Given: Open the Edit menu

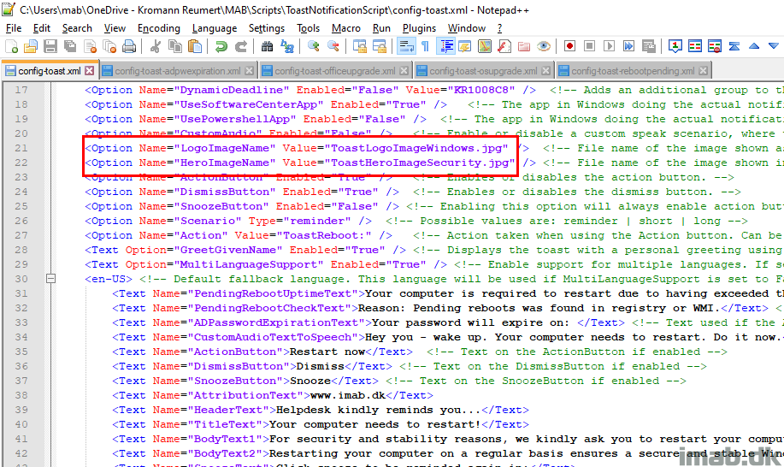Looking at the screenshot, I should (42, 28).
